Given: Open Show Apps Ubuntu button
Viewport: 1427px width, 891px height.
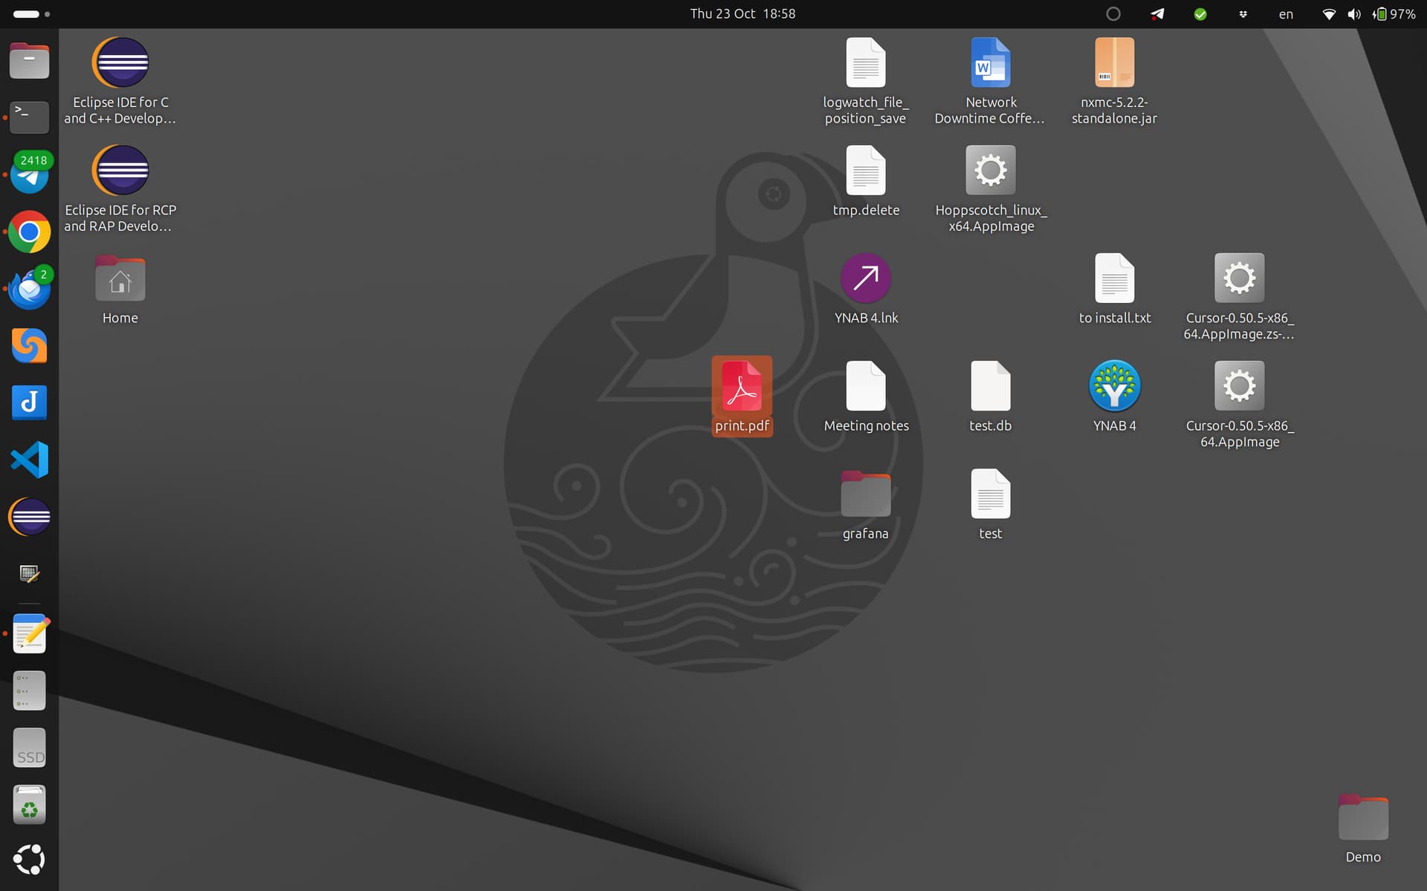Looking at the screenshot, I should (x=30, y=860).
